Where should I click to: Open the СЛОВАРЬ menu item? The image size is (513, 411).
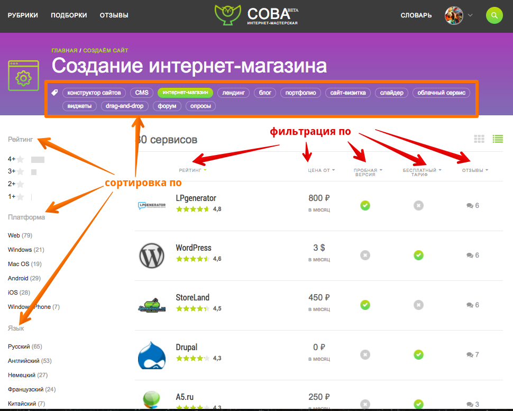(x=416, y=15)
